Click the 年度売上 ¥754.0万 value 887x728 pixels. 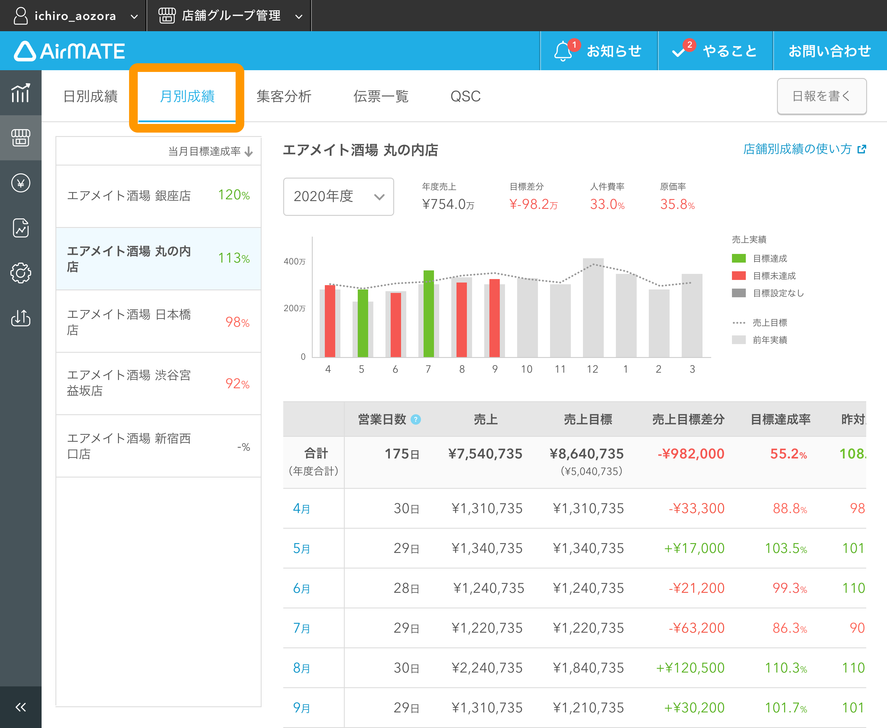coord(448,204)
